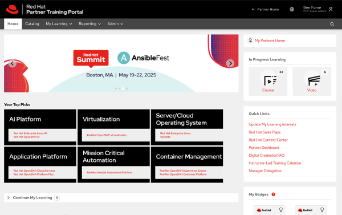Viewport: 342px width, 215px height.
Task: Select the first carousel dot
Action: tap(116, 88)
